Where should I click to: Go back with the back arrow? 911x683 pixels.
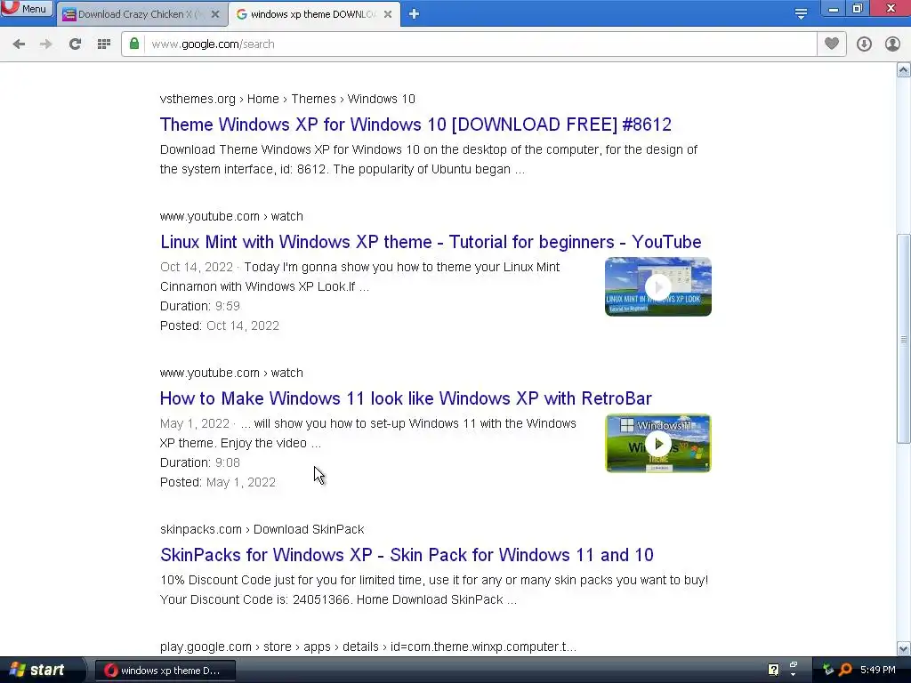pos(19,44)
